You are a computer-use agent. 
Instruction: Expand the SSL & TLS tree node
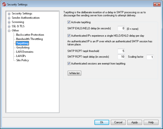(9, 26)
